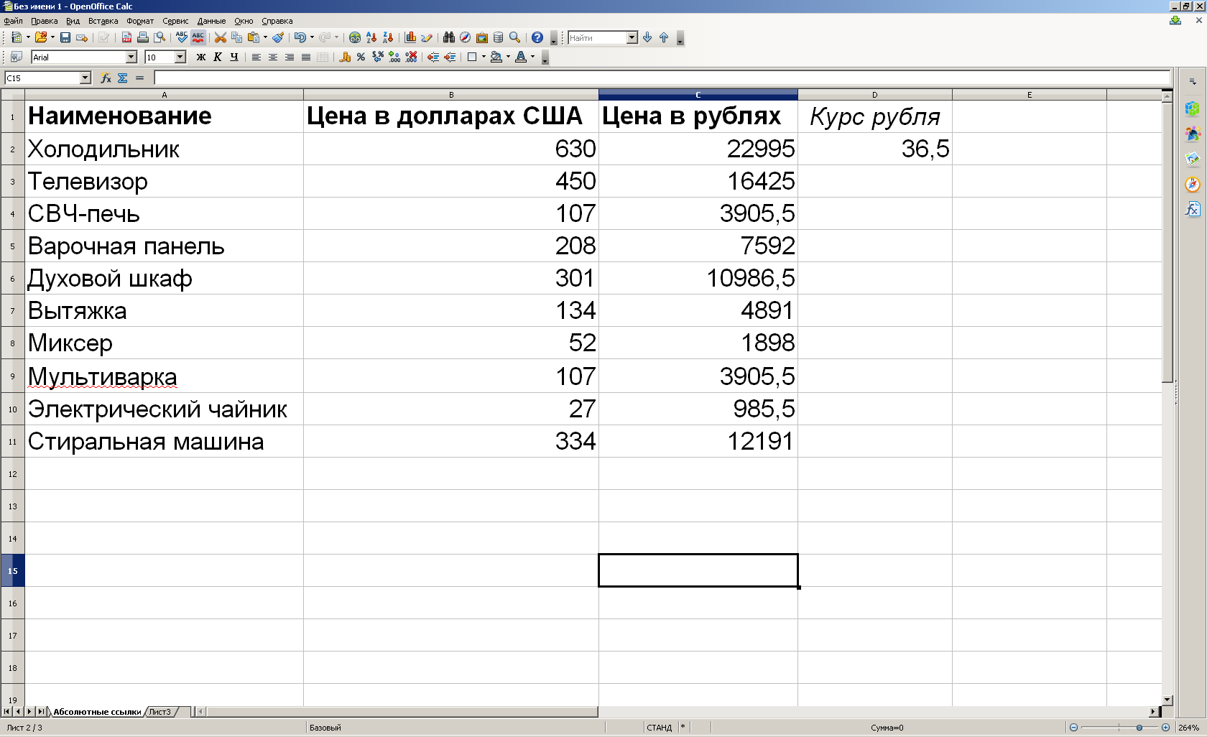Open the Формат menu
This screenshot has width=1207, height=737.
(140, 21)
